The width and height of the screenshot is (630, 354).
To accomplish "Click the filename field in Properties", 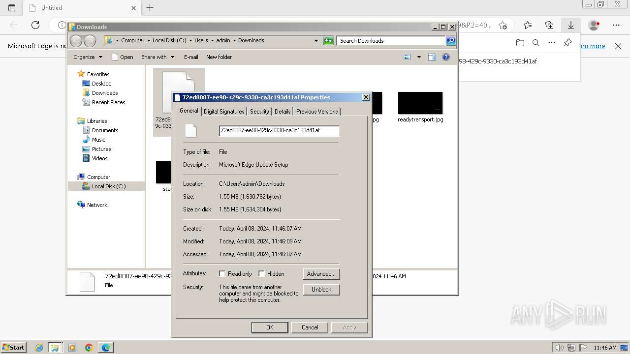I will coord(279,131).
